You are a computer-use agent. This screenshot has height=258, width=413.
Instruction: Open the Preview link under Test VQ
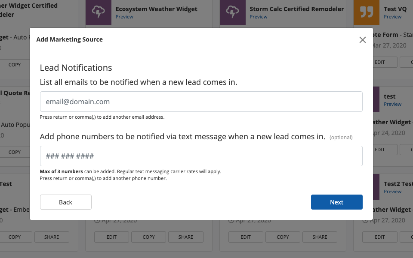point(392,17)
